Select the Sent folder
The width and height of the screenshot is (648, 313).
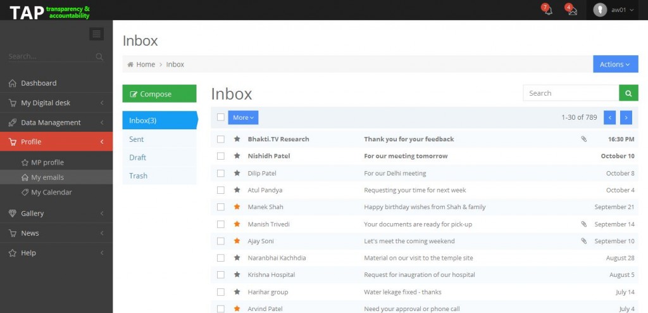[x=159, y=139]
